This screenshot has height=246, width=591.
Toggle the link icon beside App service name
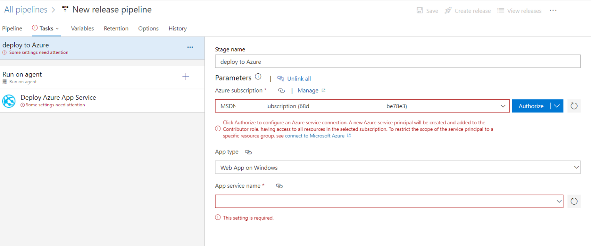pyautogui.click(x=279, y=186)
